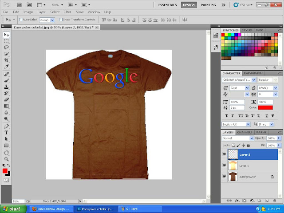Toggle Quick Mask mode icon

(x=6, y=180)
